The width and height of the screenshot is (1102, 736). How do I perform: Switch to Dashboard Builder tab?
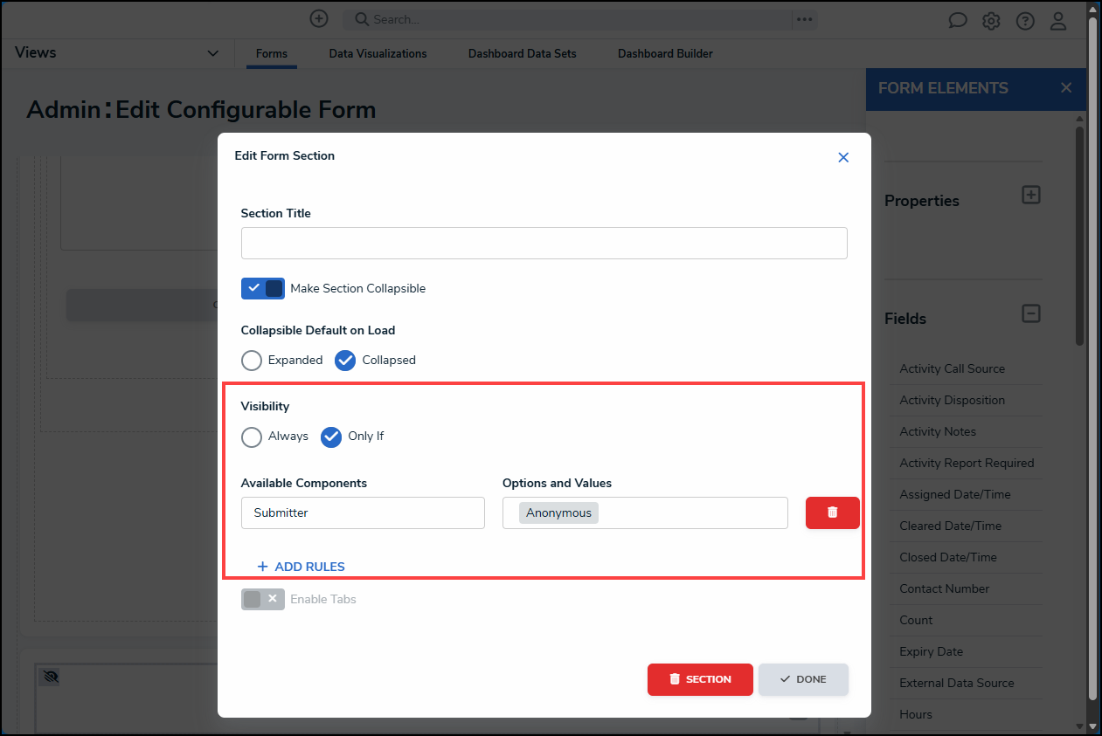[665, 53]
